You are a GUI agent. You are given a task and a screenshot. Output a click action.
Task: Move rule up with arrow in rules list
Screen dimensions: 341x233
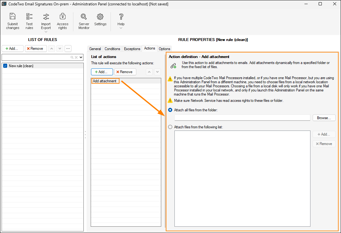[52, 49]
